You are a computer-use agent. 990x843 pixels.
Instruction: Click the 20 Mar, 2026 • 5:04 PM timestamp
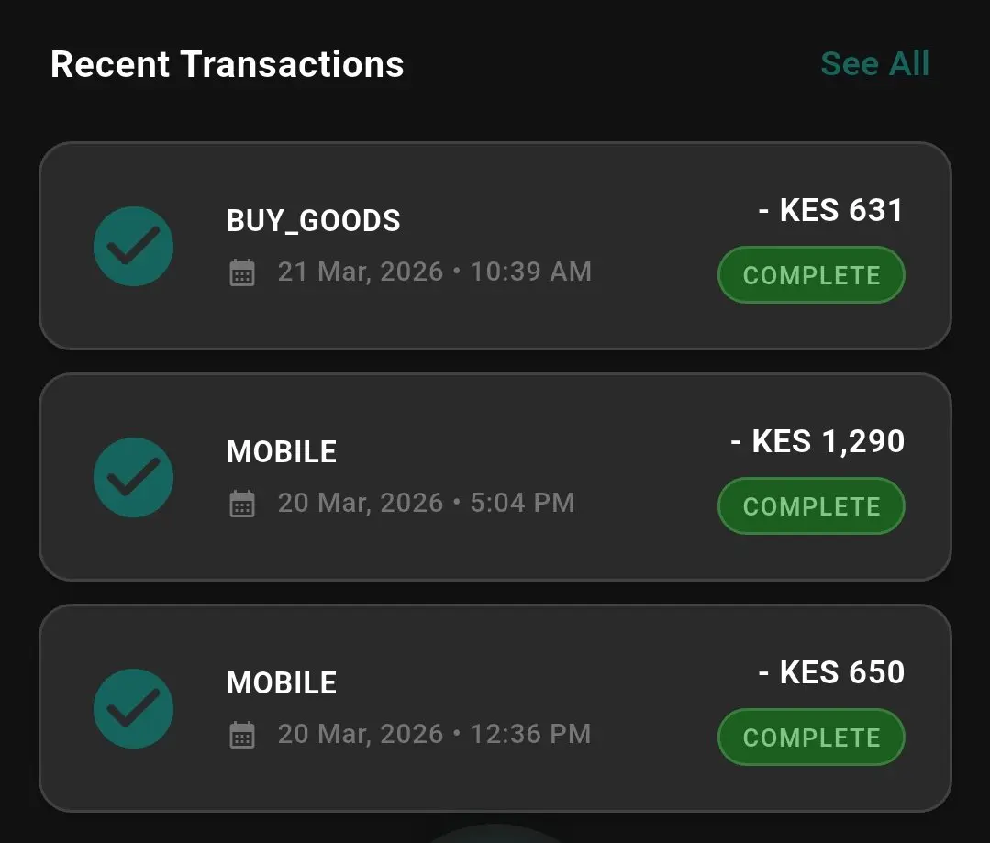[x=427, y=504]
